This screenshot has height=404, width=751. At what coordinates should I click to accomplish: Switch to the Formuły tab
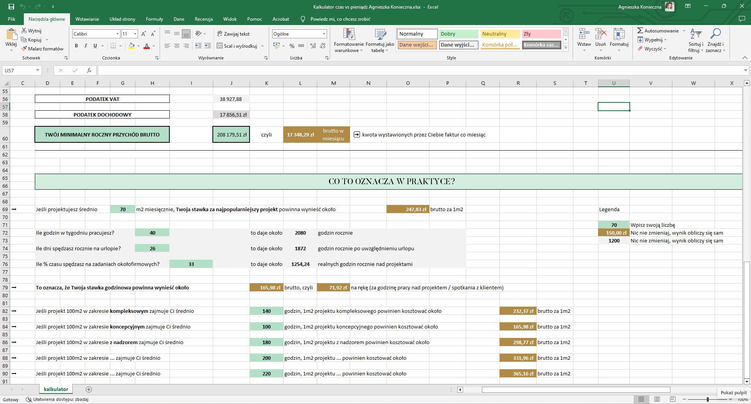click(x=154, y=19)
